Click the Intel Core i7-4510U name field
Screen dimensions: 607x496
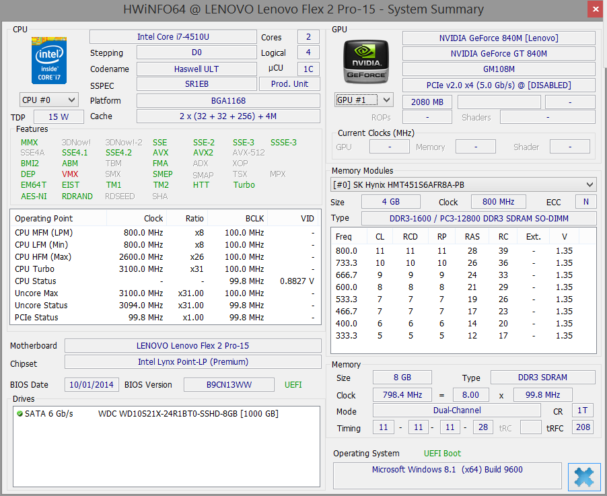pyautogui.click(x=172, y=37)
